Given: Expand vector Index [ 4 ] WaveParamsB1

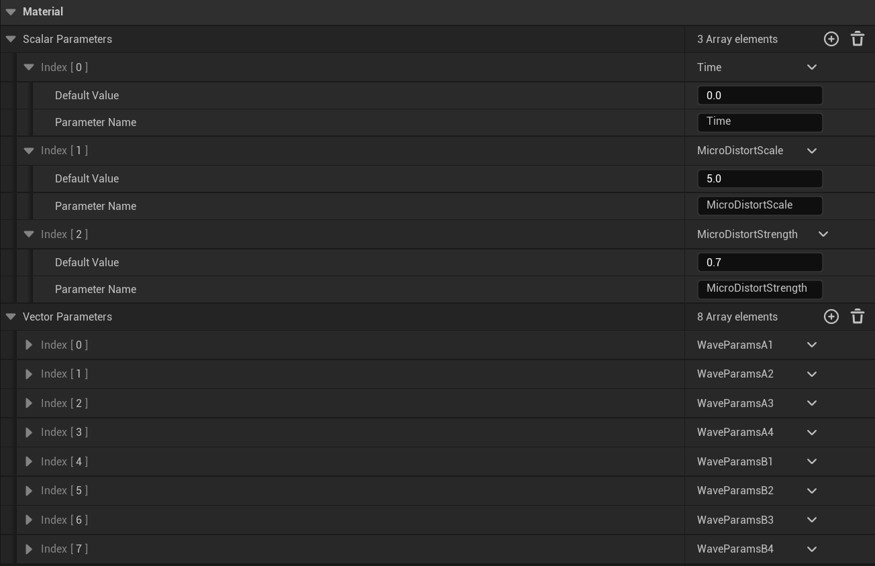Looking at the screenshot, I should point(29,462).
